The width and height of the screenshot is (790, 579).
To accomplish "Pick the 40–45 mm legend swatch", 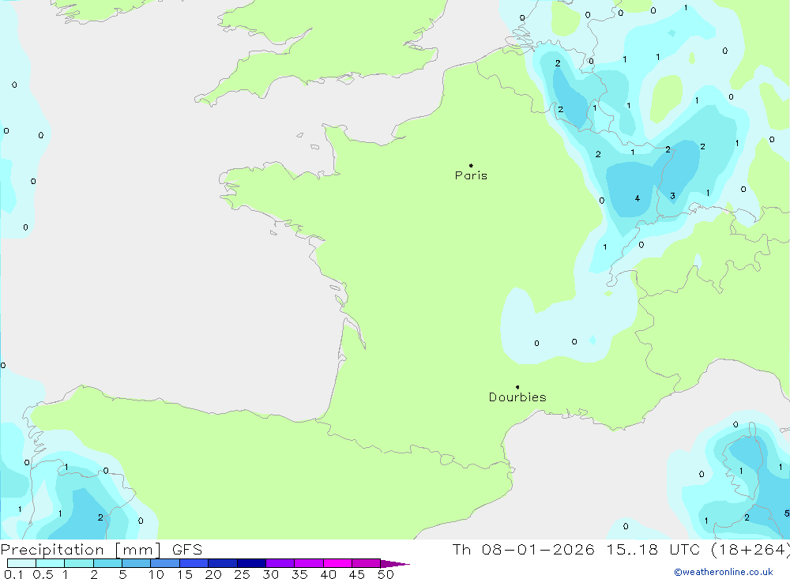I will tap(337, 563).
